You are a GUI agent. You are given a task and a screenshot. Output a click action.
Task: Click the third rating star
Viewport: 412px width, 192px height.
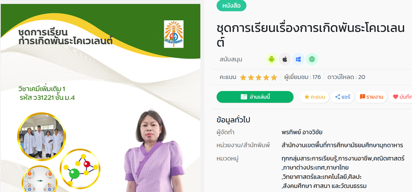point(259,77)
